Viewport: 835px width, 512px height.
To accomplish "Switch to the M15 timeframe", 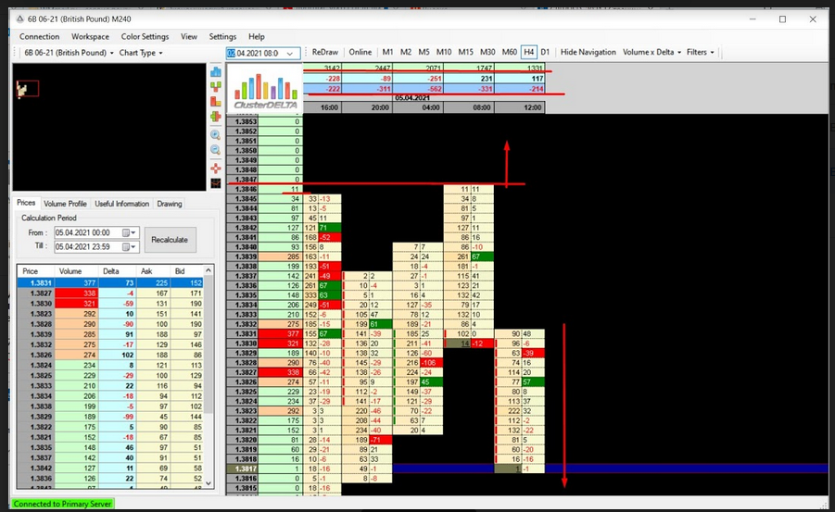I will tap(466, 52).
